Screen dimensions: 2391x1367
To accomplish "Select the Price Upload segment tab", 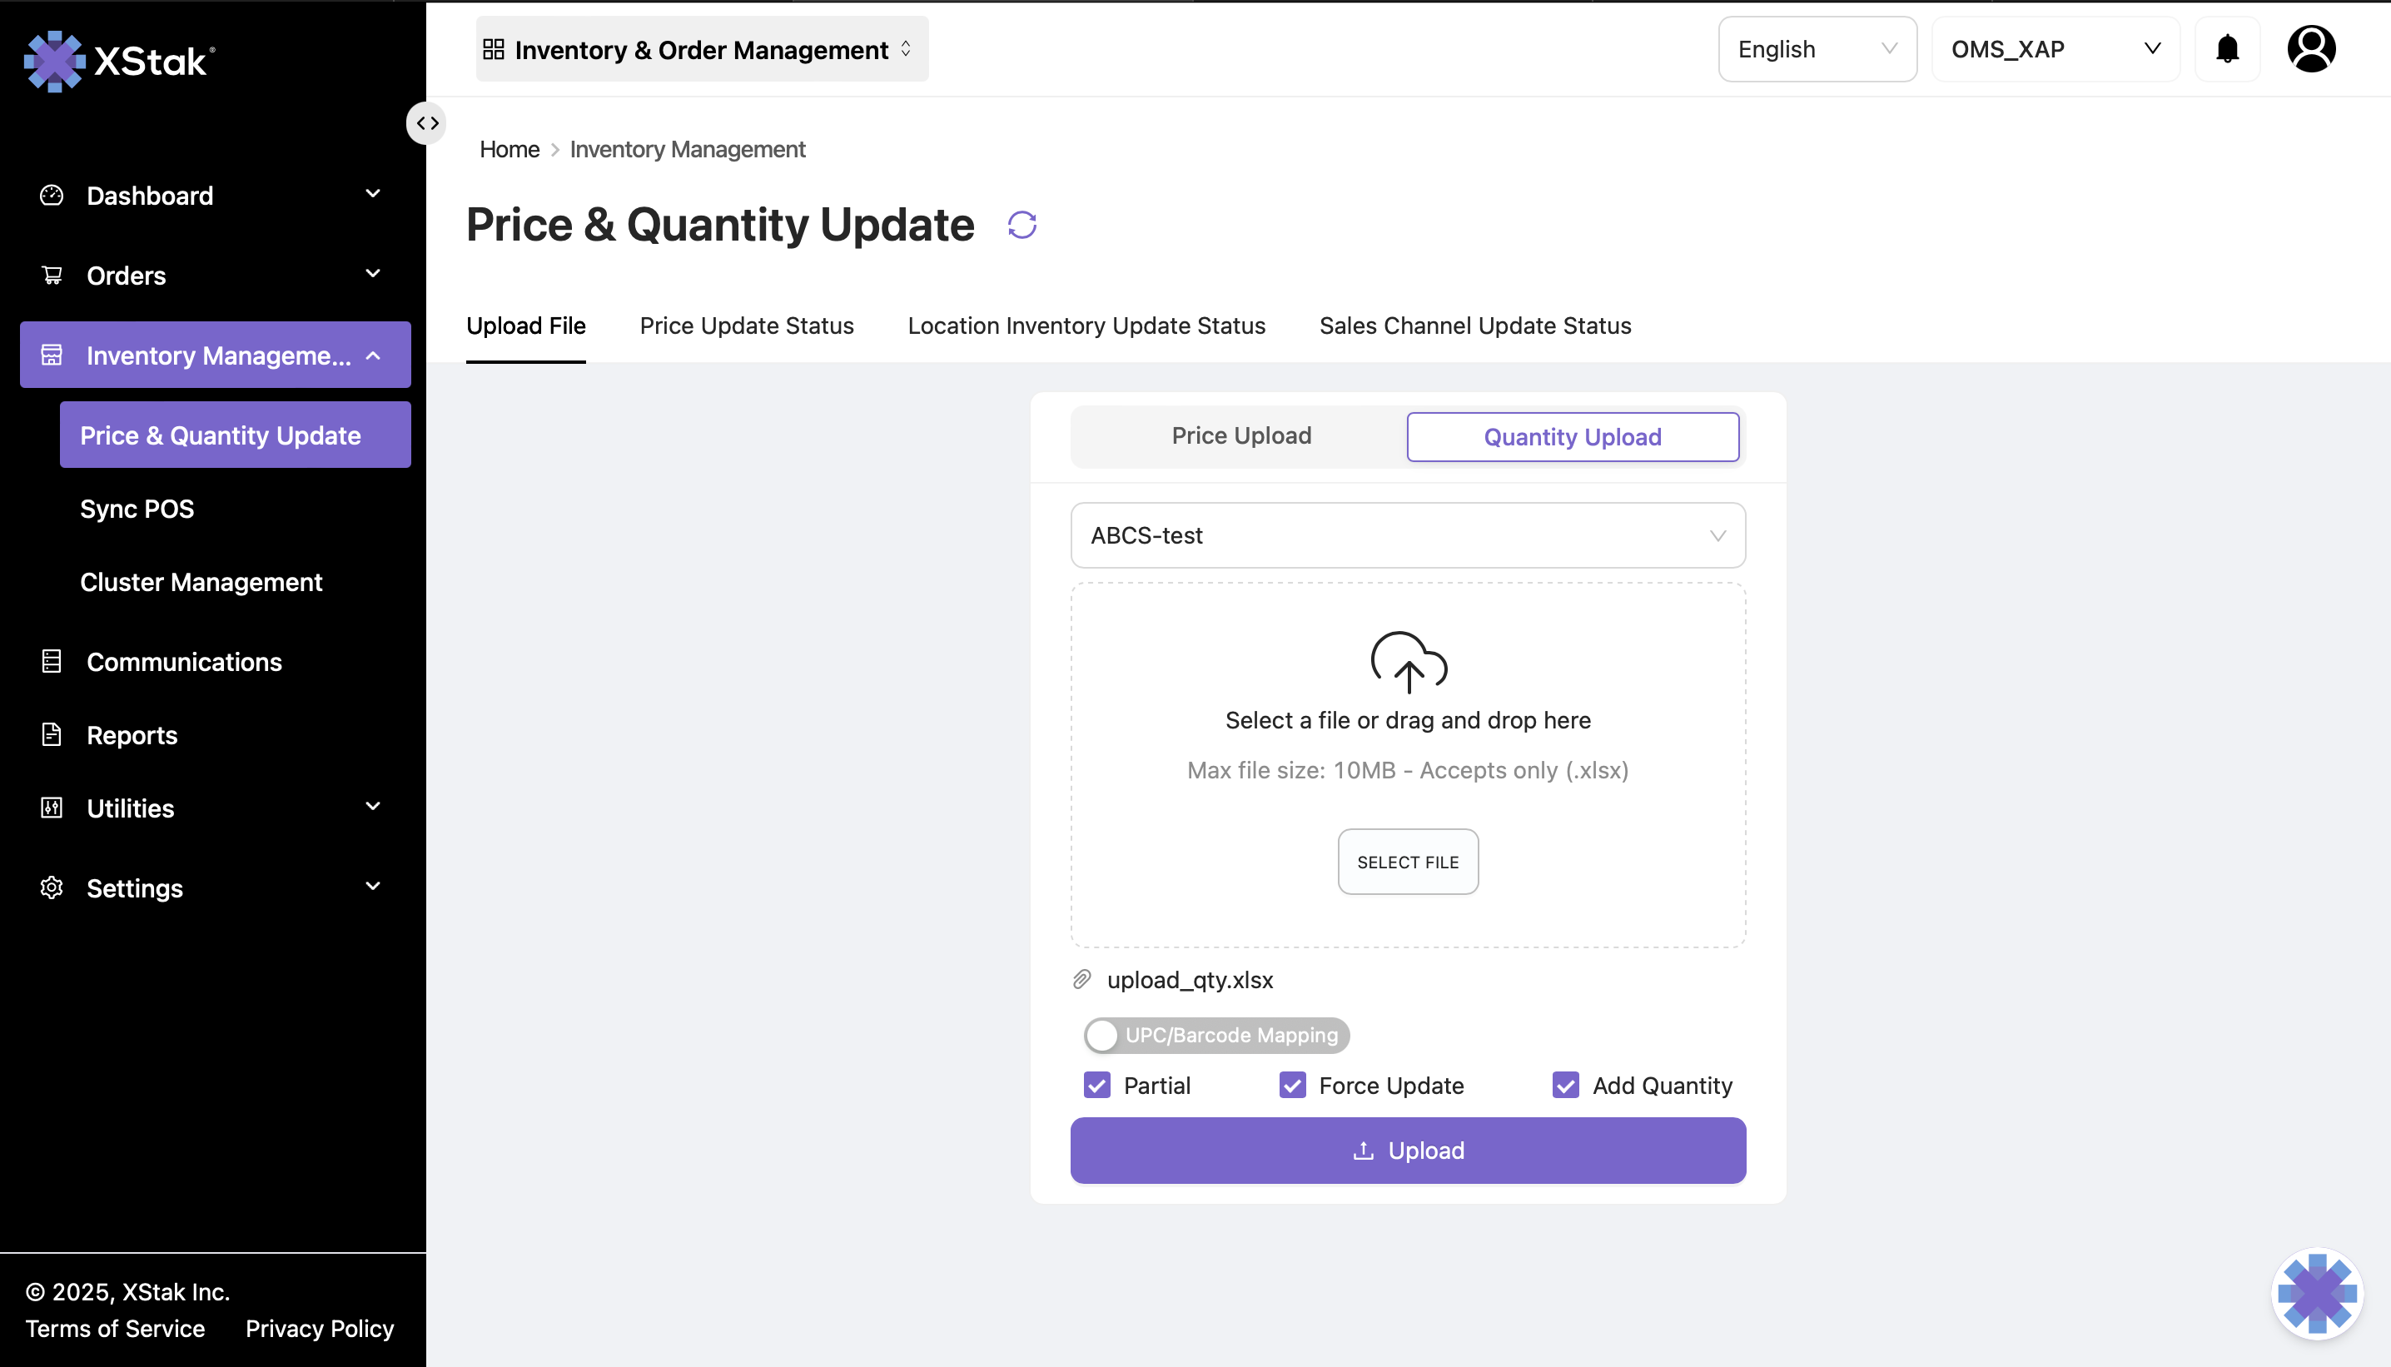I will 1240,435.
